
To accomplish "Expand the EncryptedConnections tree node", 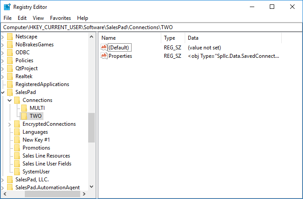I will 10,124.
